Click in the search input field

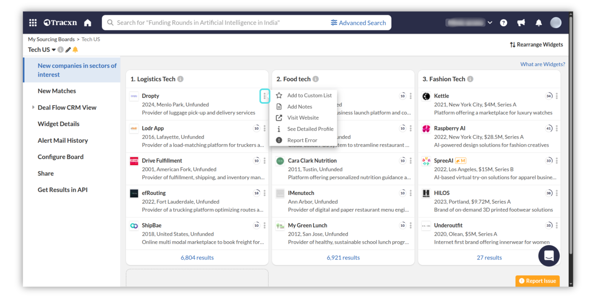pyautogui.click(x=217, y=23)
